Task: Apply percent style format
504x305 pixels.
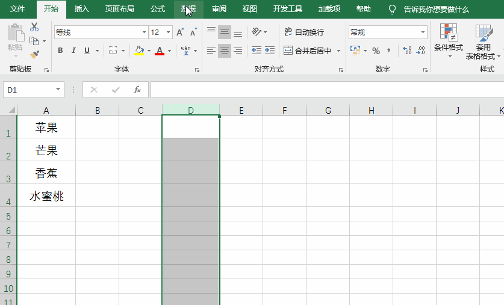Action: tap(376, 51)
